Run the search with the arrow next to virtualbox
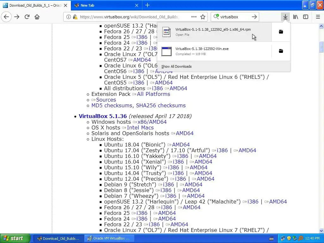 tap(254, 17)
